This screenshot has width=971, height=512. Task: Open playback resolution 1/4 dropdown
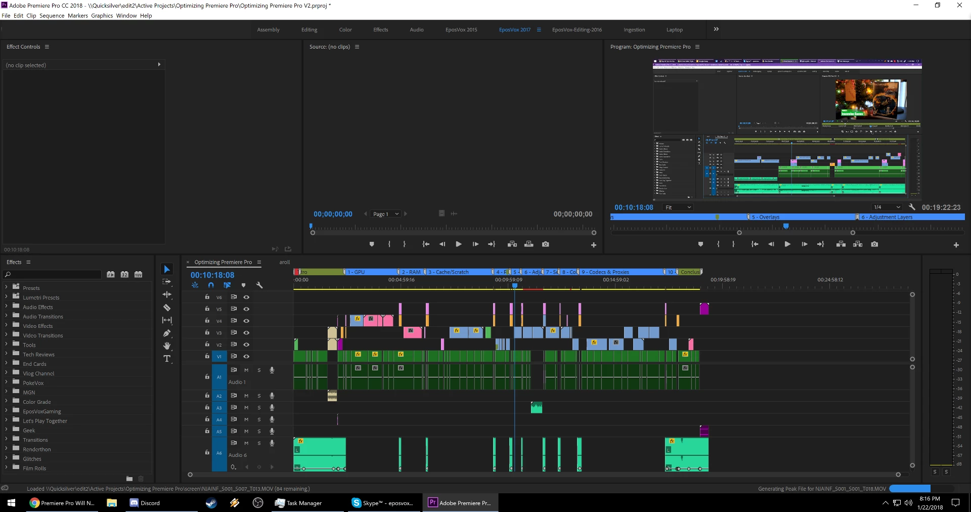[887, 207]
